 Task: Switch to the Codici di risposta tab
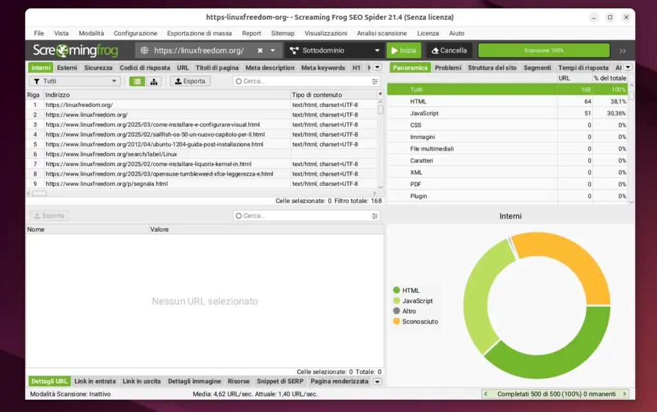pos(145,67)
